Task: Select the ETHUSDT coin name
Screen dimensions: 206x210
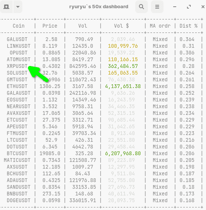Action: [x=17, y=86]
